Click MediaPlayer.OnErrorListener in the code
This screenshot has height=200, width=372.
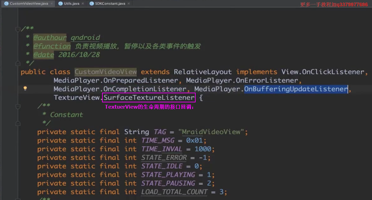pyautogui.click(x=242, y=80)
